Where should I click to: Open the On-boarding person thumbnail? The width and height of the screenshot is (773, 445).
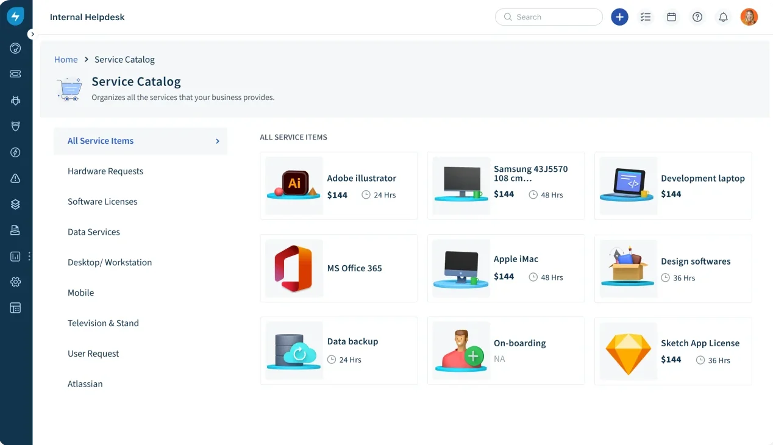[461, 351]
